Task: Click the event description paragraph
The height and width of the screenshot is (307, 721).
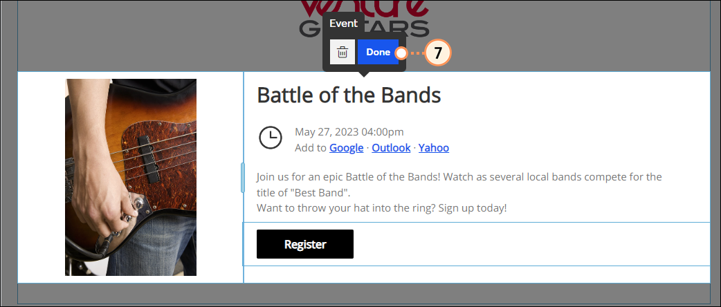Action: point(459,192)
